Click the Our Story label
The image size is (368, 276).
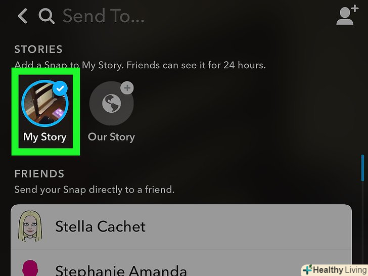112,137
